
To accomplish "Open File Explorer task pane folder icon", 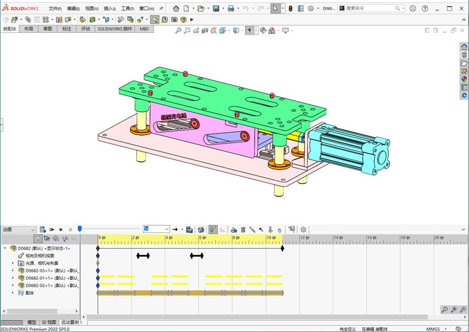I will [x=464, y=63].
